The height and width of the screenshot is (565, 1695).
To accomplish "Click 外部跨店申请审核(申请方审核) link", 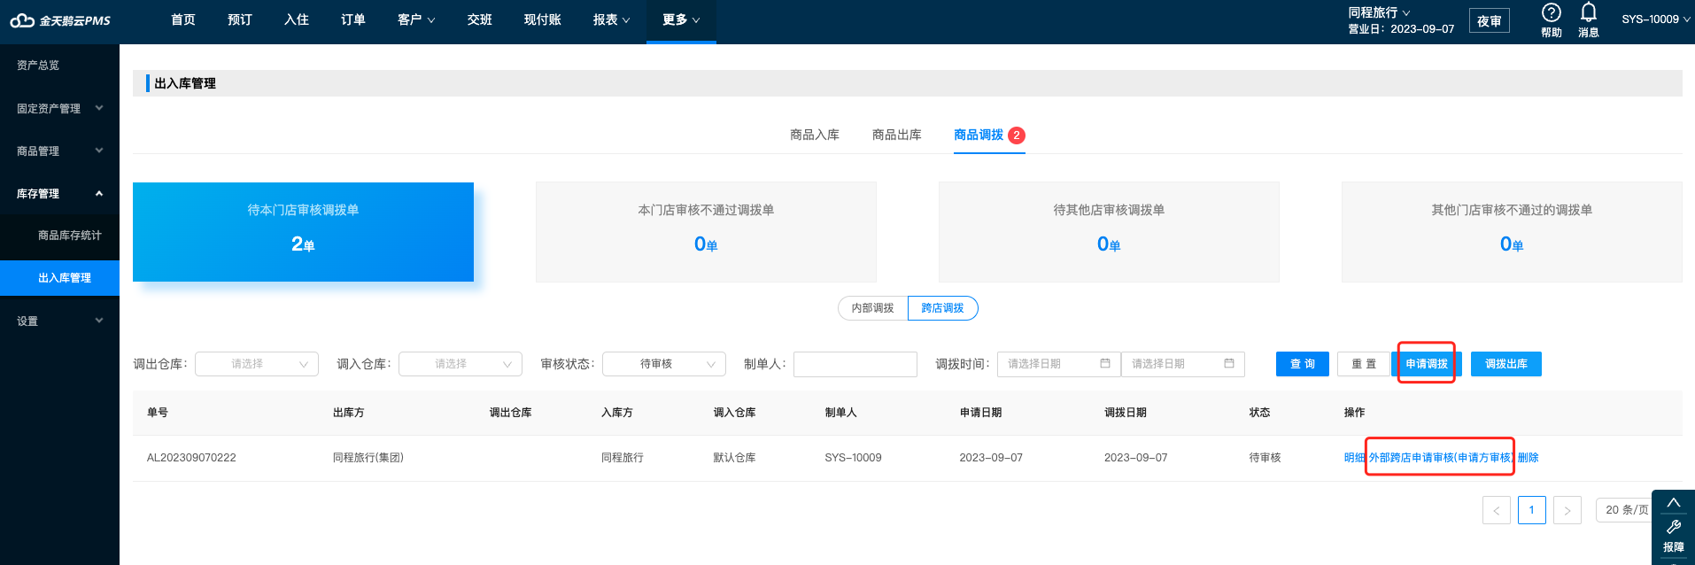I will tap(1441, 458).
